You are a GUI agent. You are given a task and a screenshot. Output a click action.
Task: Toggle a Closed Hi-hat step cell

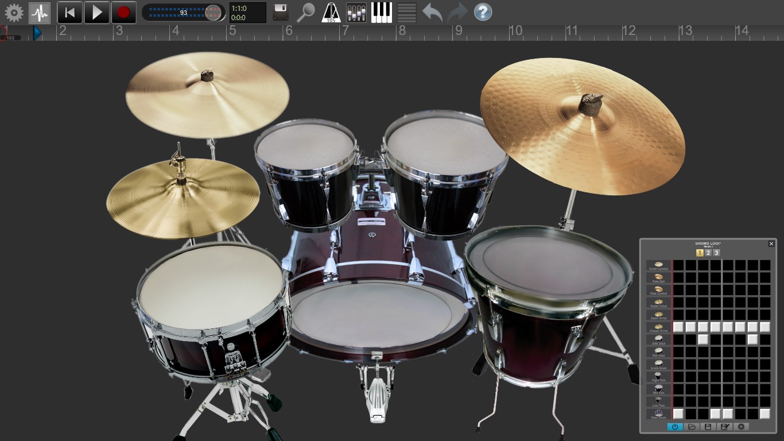(679, 327)
